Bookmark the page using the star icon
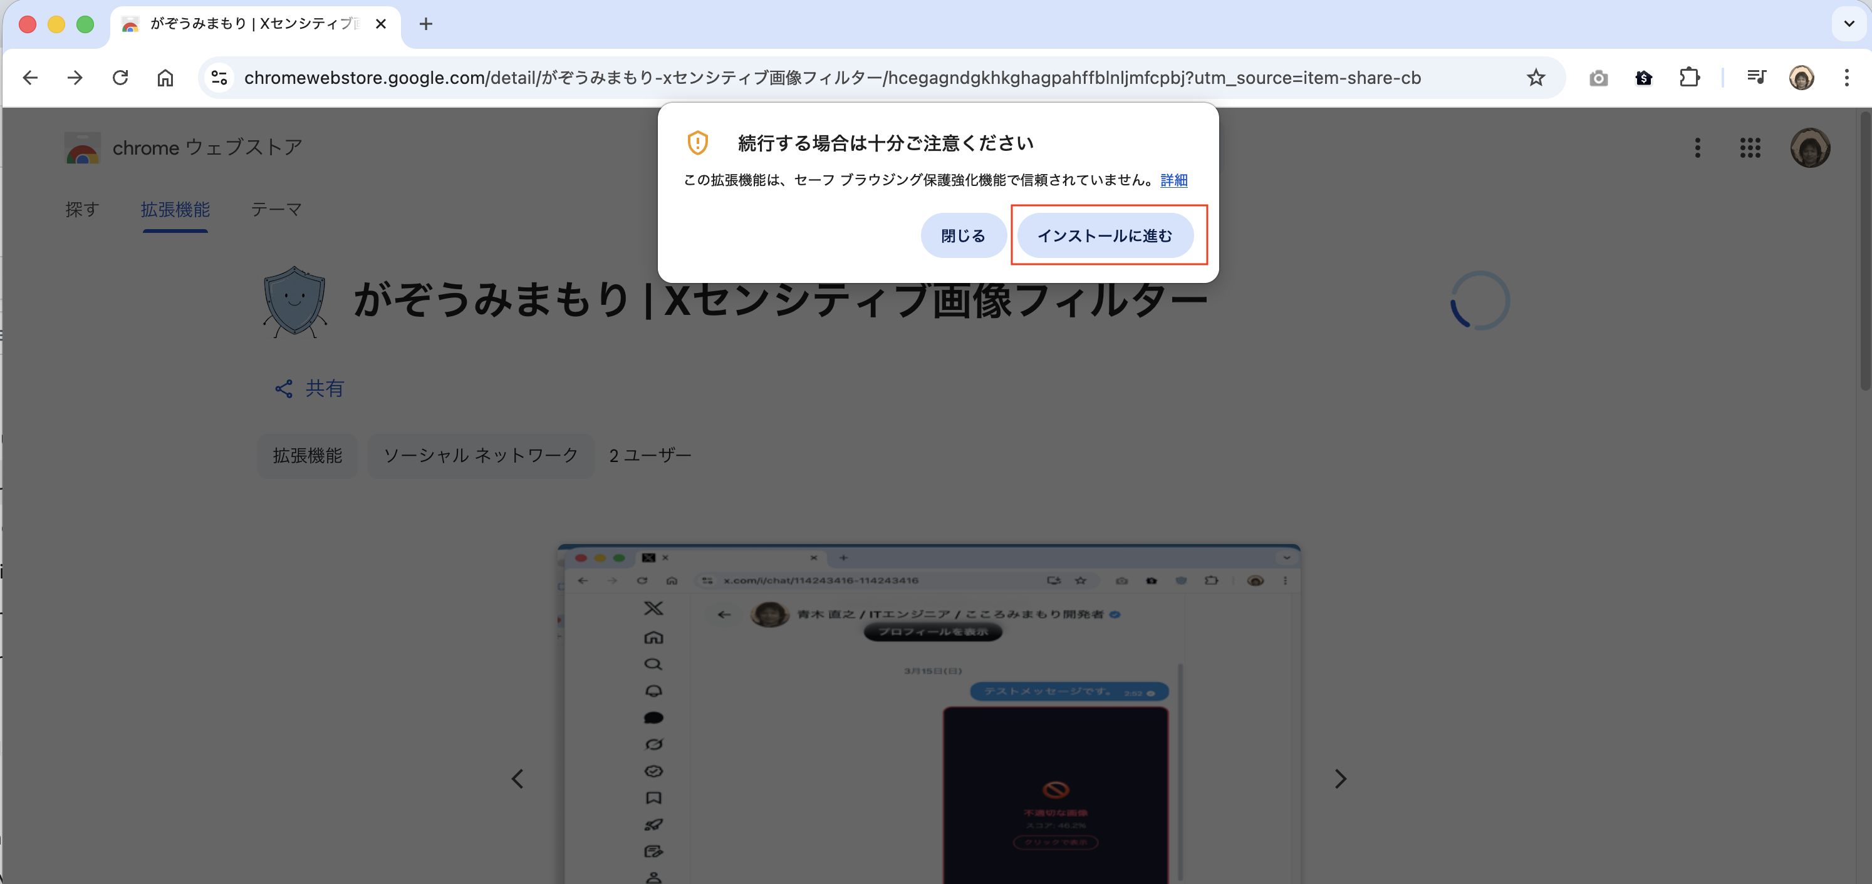The width and height of the screenshot is (1872, 884). coord(1536,78)
